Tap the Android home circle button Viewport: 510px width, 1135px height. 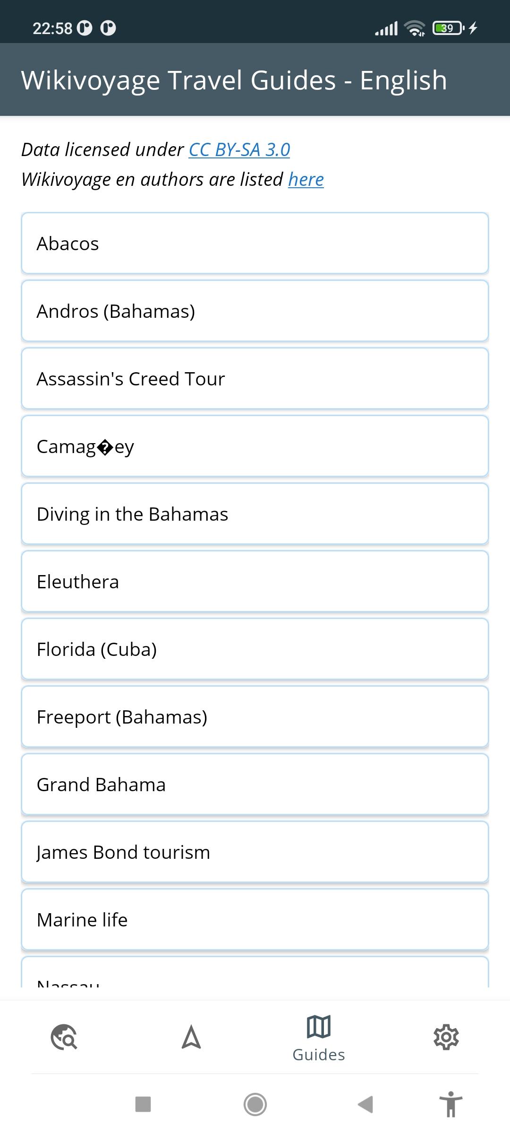coord(255,1104)
